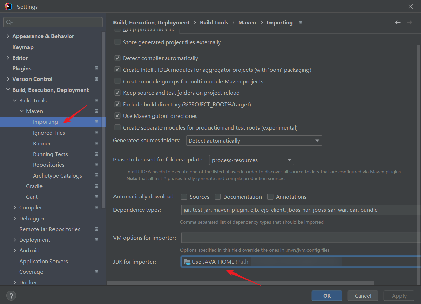
Task: Enable separate modules for production and test roots
Action: tap(117, 127)
